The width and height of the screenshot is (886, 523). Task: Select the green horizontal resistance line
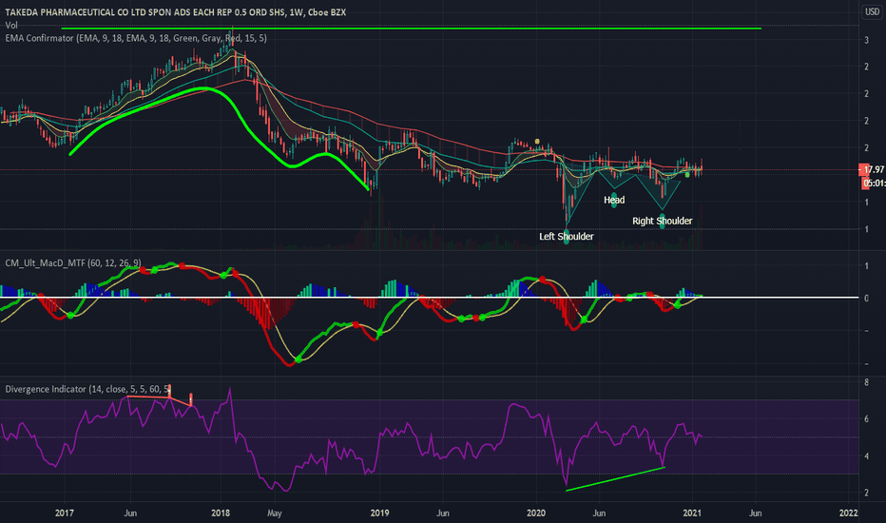[x=411, y=28]
